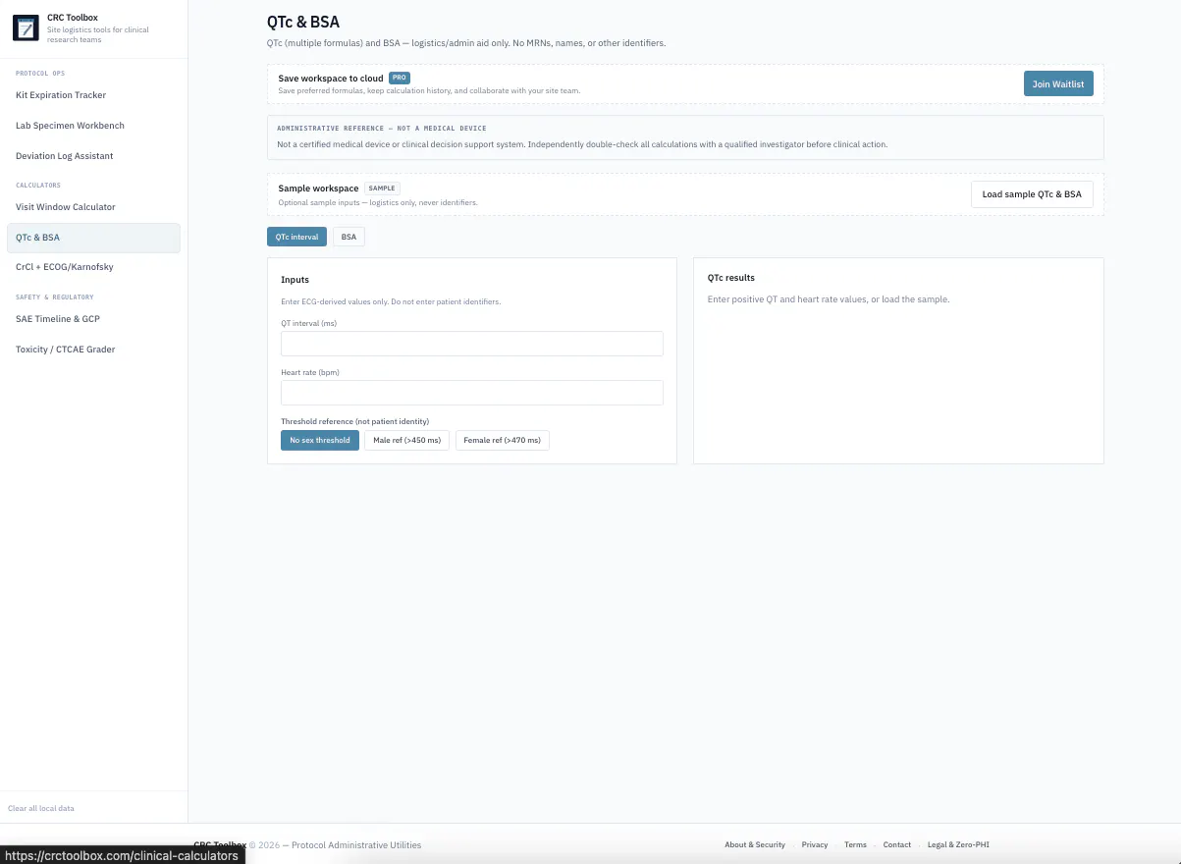Load sample QTc & BSA data

pyautogui.click(x=1032, y=194)
